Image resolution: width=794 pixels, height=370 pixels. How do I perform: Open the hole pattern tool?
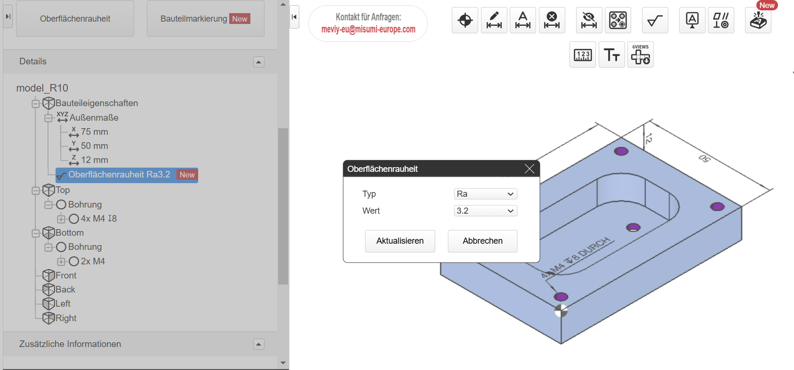(x=618, y=20)
